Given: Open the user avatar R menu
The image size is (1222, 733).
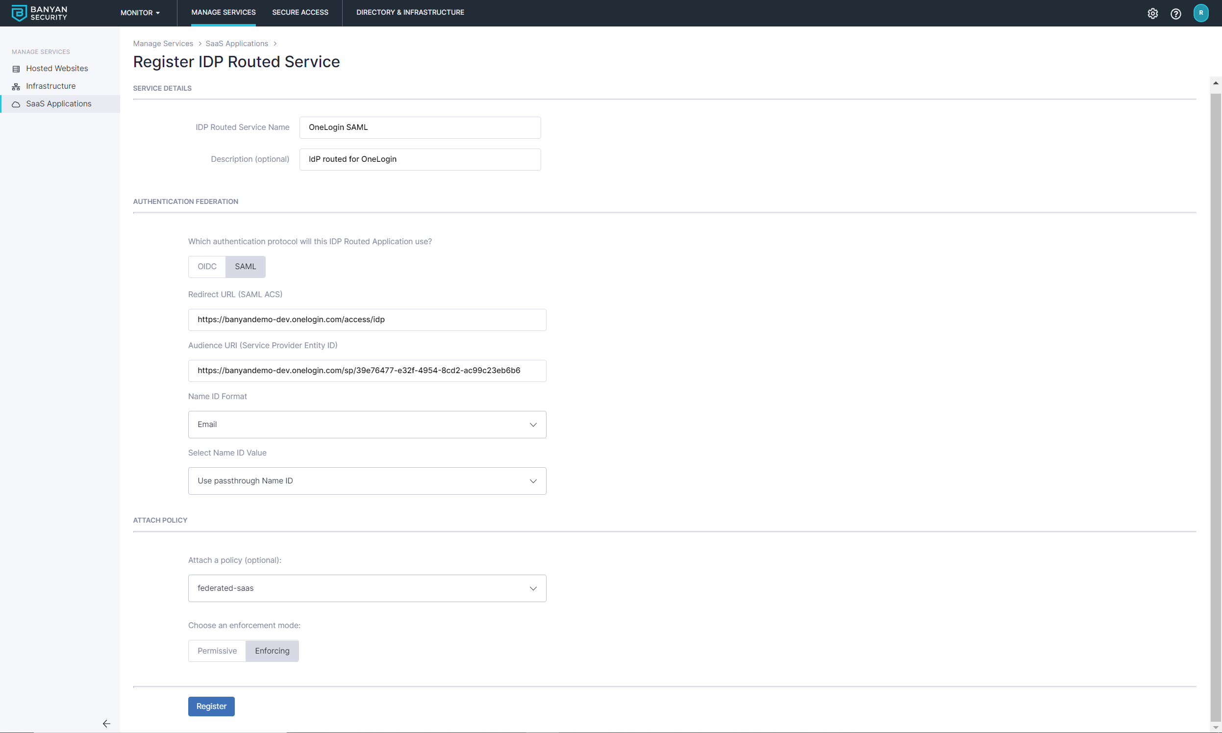Looking at the screenshot, I should pos(1201,13).
